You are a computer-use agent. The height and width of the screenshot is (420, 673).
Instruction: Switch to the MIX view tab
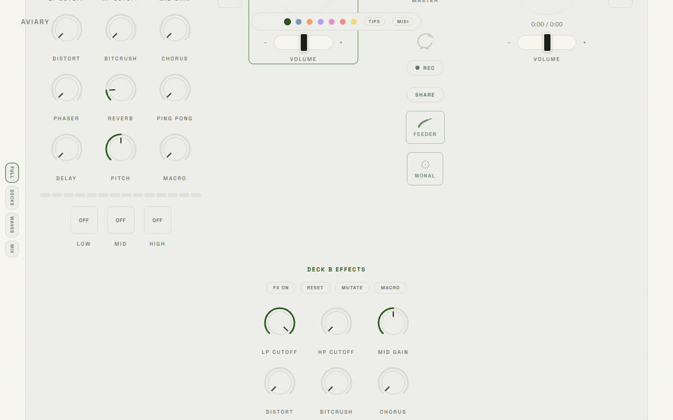pyautogui.click(x=12, y=249)
